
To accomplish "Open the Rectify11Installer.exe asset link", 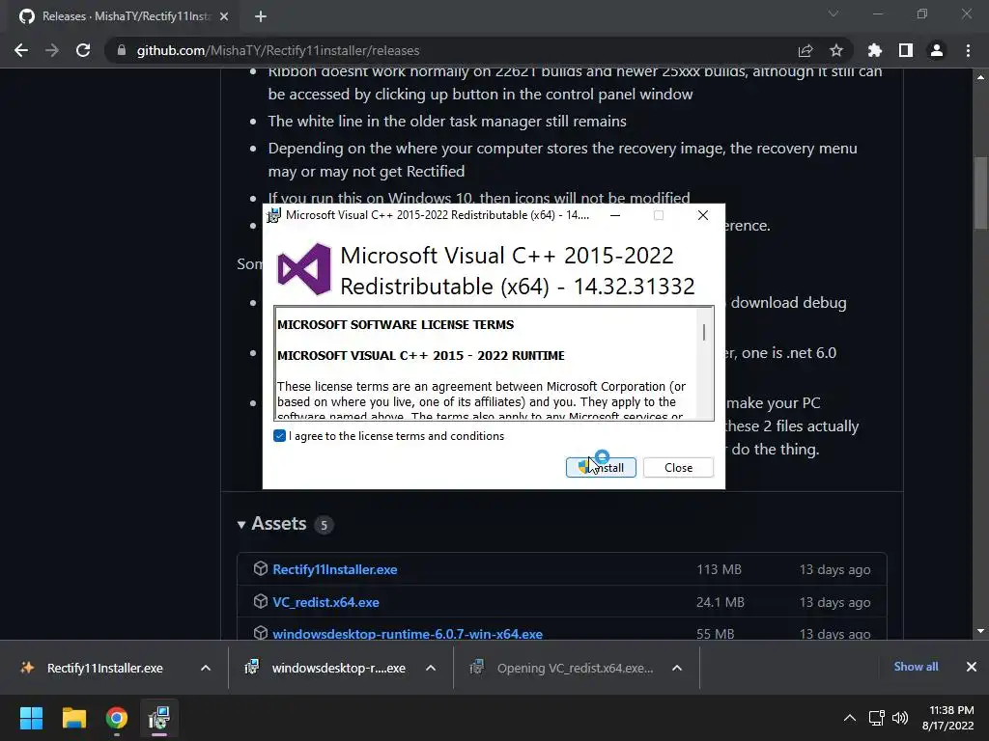I will (335, 569).
